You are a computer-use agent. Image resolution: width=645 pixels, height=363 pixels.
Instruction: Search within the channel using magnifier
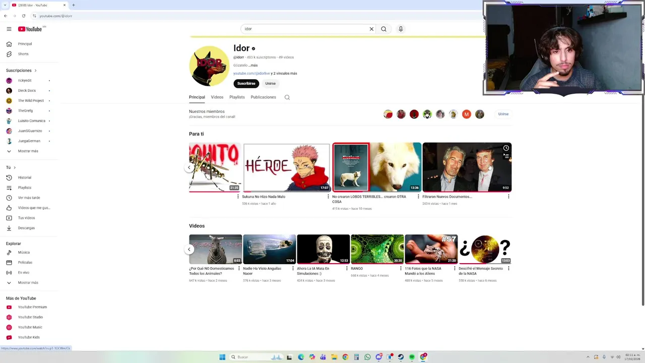tap(287, 97)
